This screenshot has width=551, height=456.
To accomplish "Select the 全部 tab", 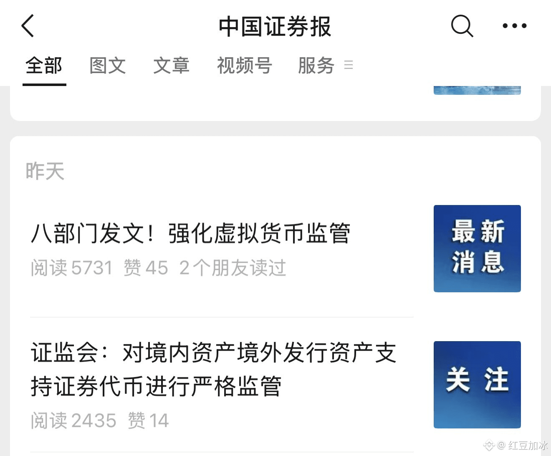I will pyautogui.click(x=44, y=66).
